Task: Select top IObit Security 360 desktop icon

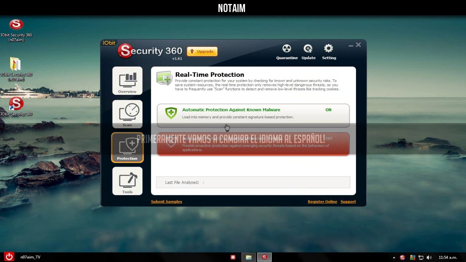Action: 16,30
